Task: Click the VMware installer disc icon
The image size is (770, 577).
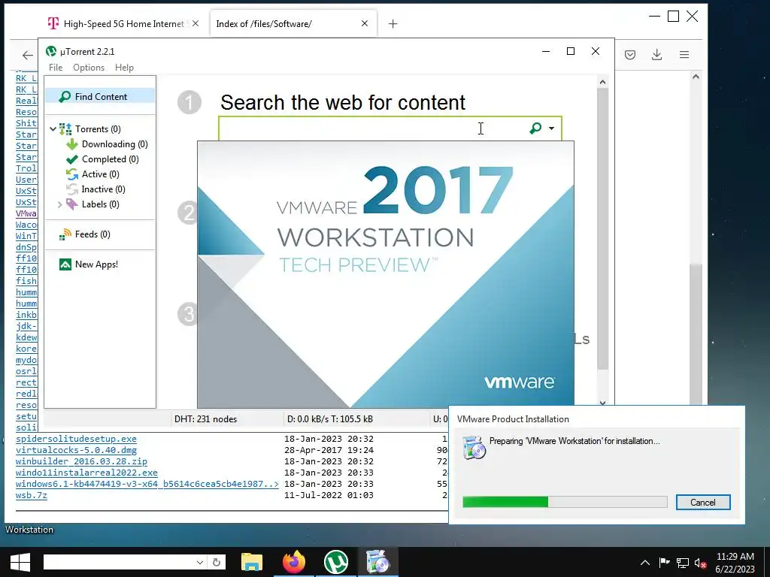Action: tap(474, 448)
